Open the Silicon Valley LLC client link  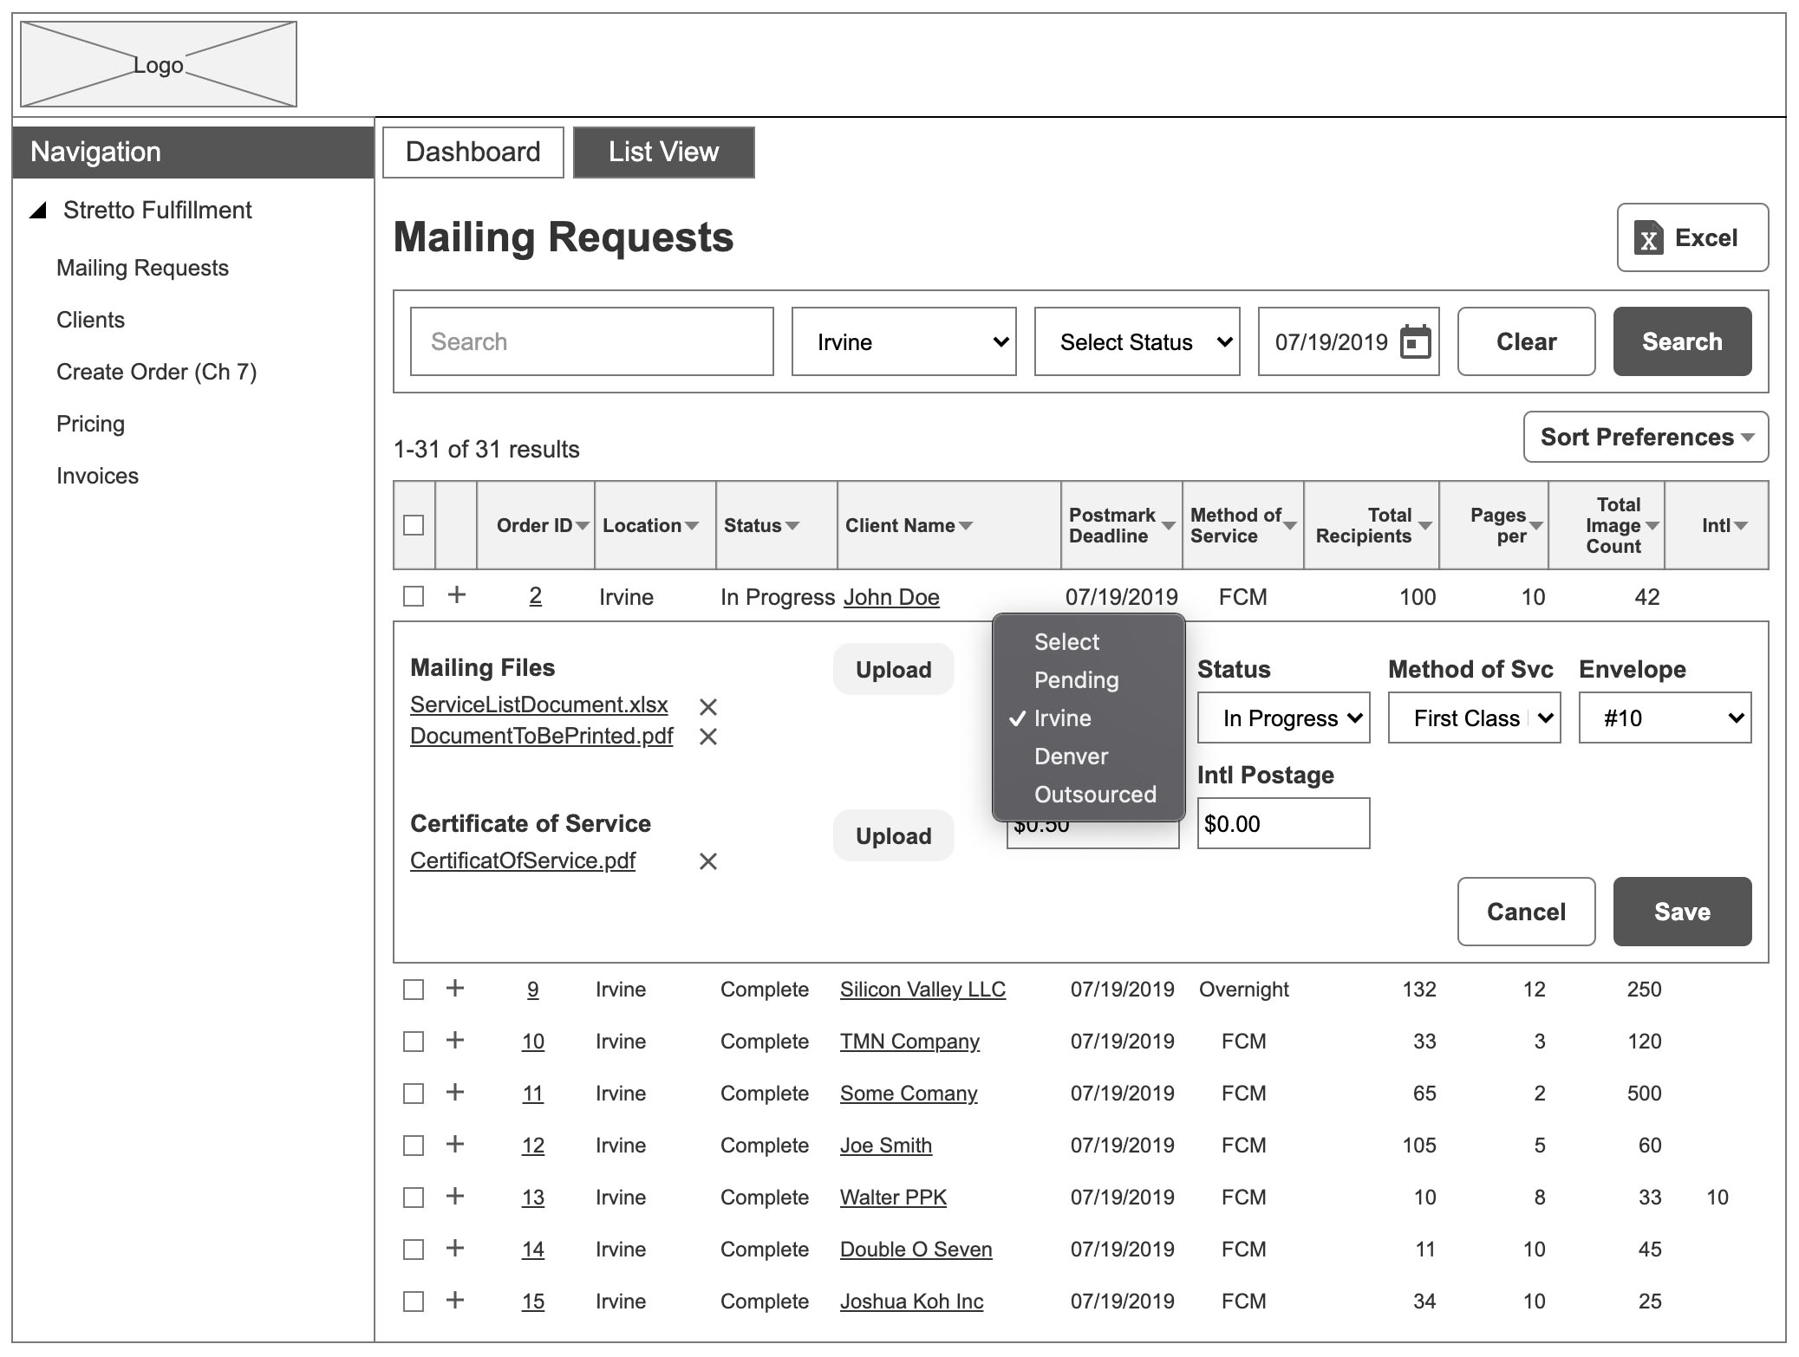922,990
